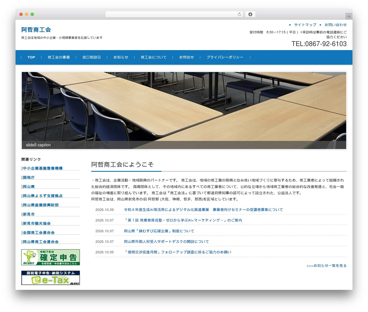Viewport: 368px width, 312px height.
Task: Open the 外国人材受入サポートデスク news link
Action: click(166, 242)
